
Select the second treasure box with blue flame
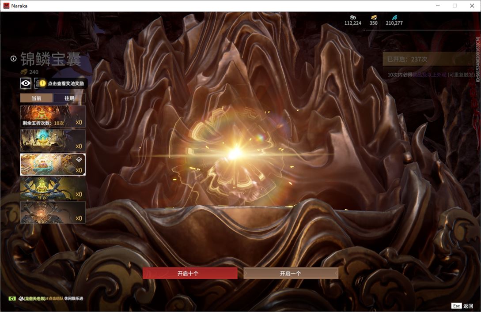point(53,140)
